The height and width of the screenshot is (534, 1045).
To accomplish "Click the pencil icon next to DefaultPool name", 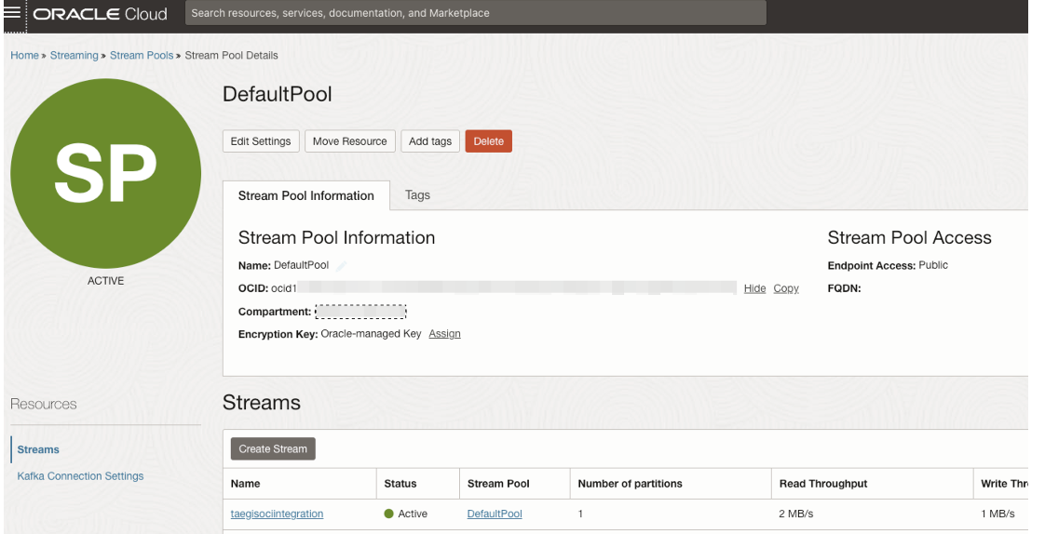I will pos(341,266).
